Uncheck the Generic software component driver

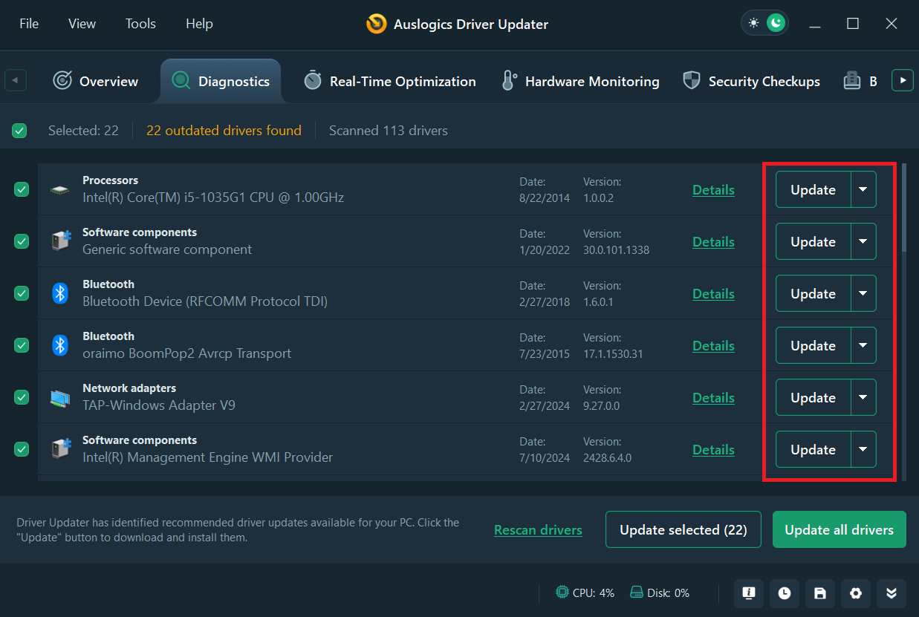point(22,241)
